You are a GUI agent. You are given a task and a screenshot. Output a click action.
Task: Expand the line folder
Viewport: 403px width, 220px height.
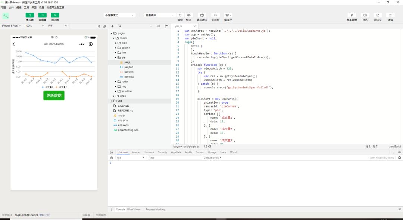(x=116, y=53)
